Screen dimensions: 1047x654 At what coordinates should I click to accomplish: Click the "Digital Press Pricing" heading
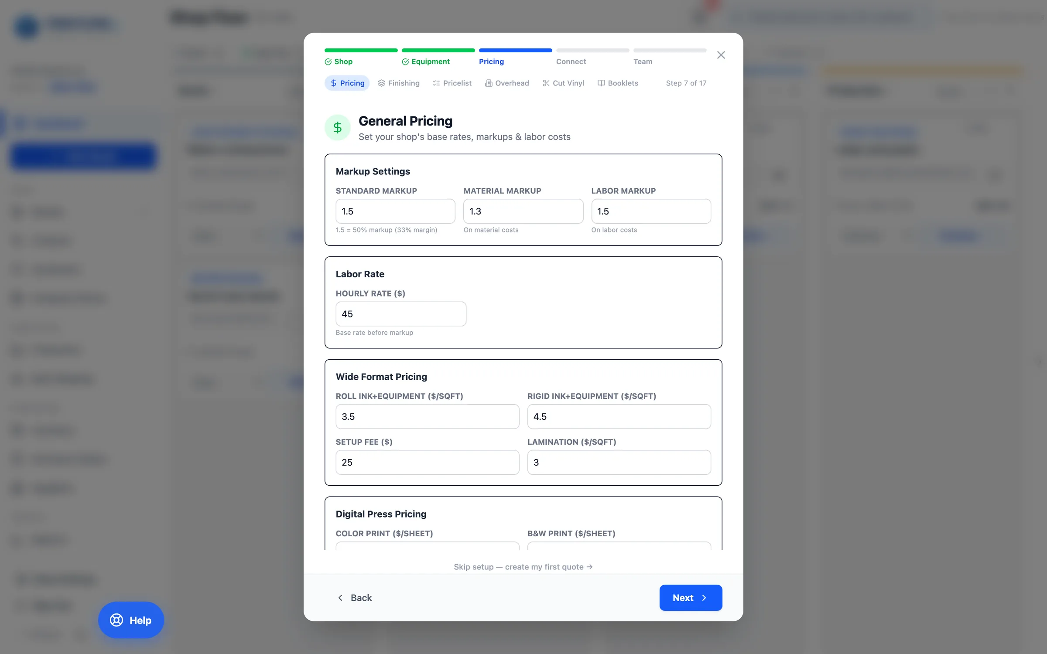tap(381, 514)
